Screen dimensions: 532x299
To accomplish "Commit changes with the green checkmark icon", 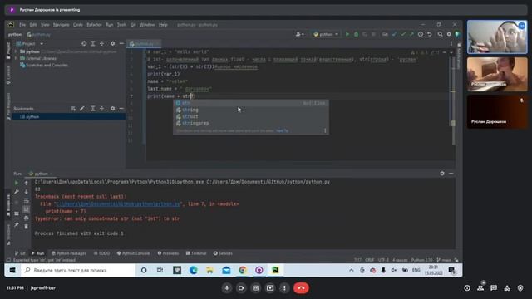I will coord(403,34).
